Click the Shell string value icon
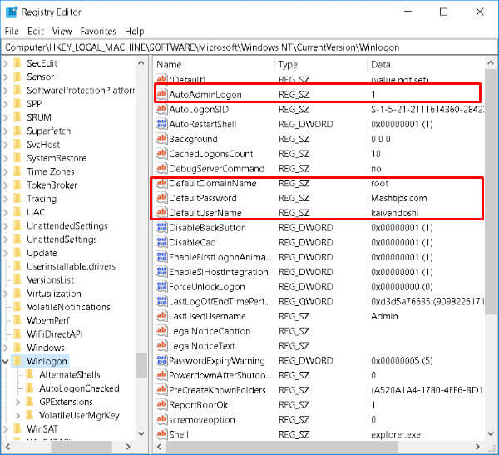The image size is (499, 455). (x=161, y=433)
